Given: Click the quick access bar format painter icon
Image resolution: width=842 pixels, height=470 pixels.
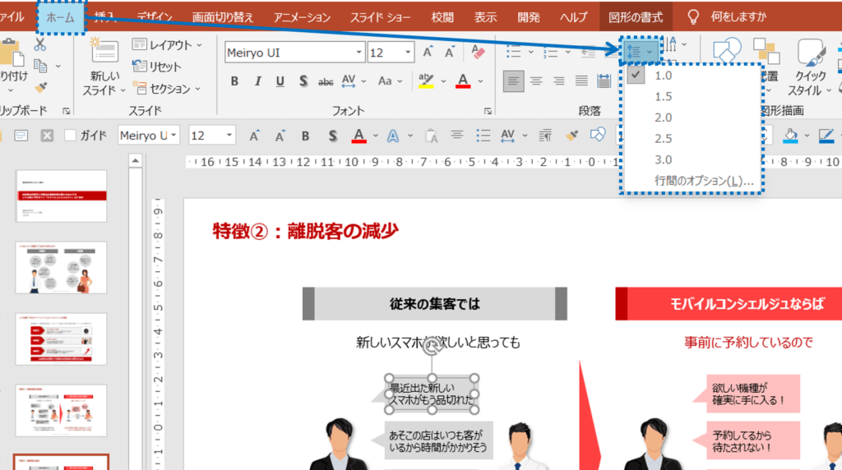Looking at the screenshot, I should [572, 136].
